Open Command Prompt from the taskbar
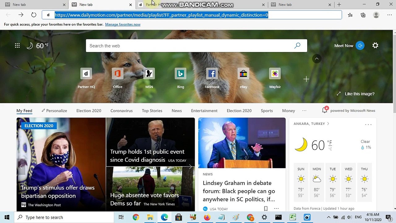 point(278,217)
